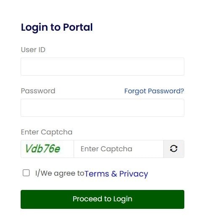Click the I/We agree to label text
Viewport: 202px width, 216px height.
coord(60,173)
